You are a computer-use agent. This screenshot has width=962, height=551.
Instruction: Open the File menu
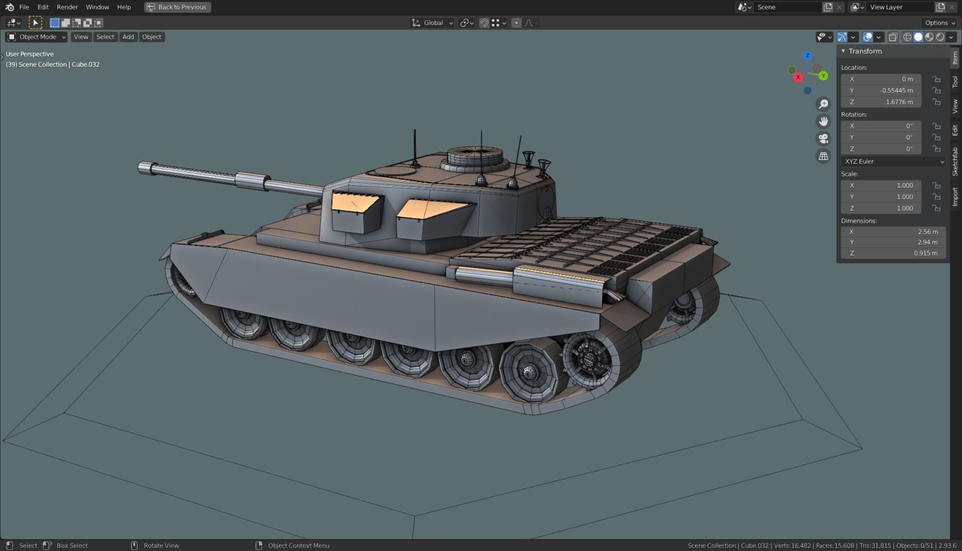(x=24, y=7)
